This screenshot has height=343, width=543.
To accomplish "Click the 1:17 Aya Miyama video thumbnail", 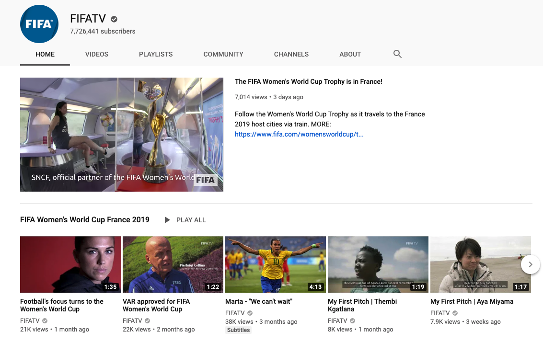I will point(481,264).
